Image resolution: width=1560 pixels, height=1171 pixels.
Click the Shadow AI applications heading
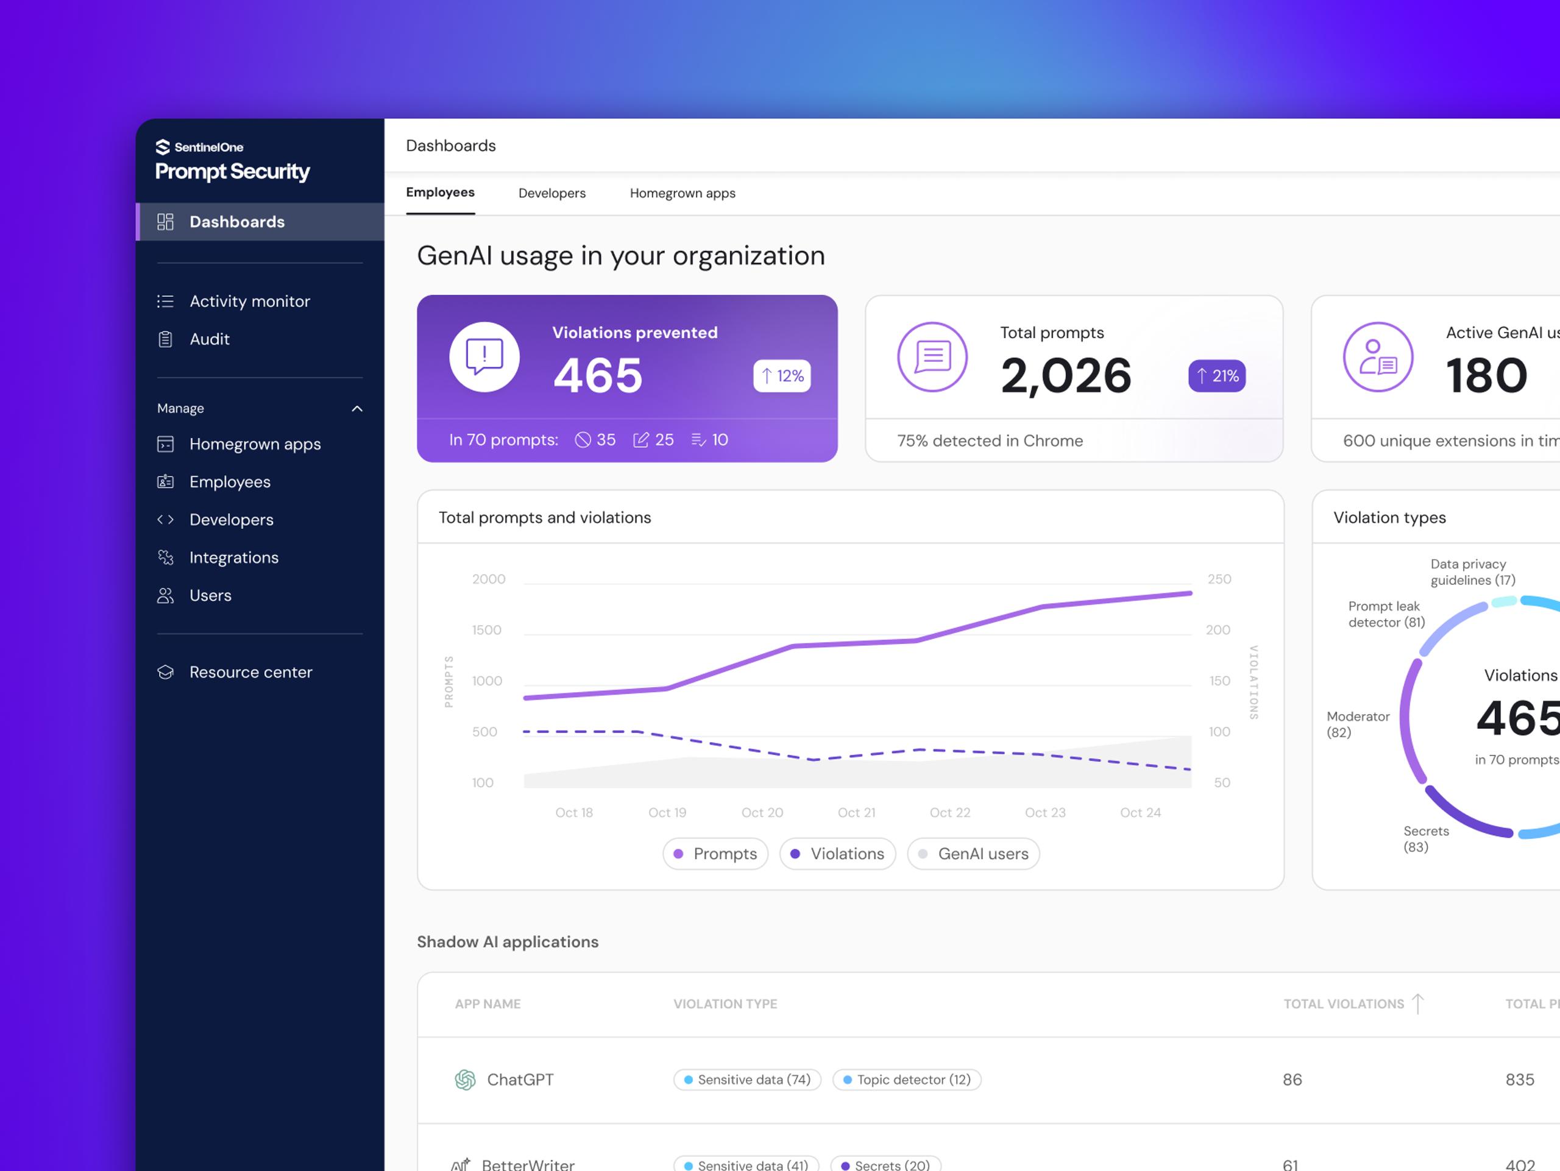coord(508,943)
